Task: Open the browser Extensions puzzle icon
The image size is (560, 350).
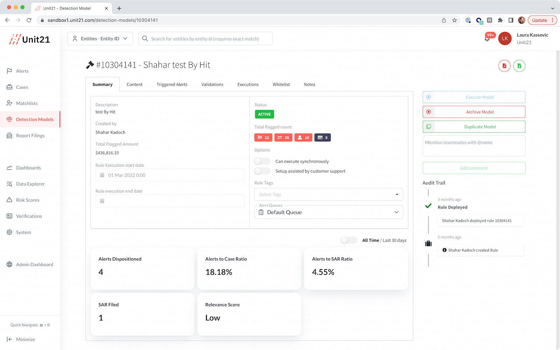Action: (x=500, y=20)
